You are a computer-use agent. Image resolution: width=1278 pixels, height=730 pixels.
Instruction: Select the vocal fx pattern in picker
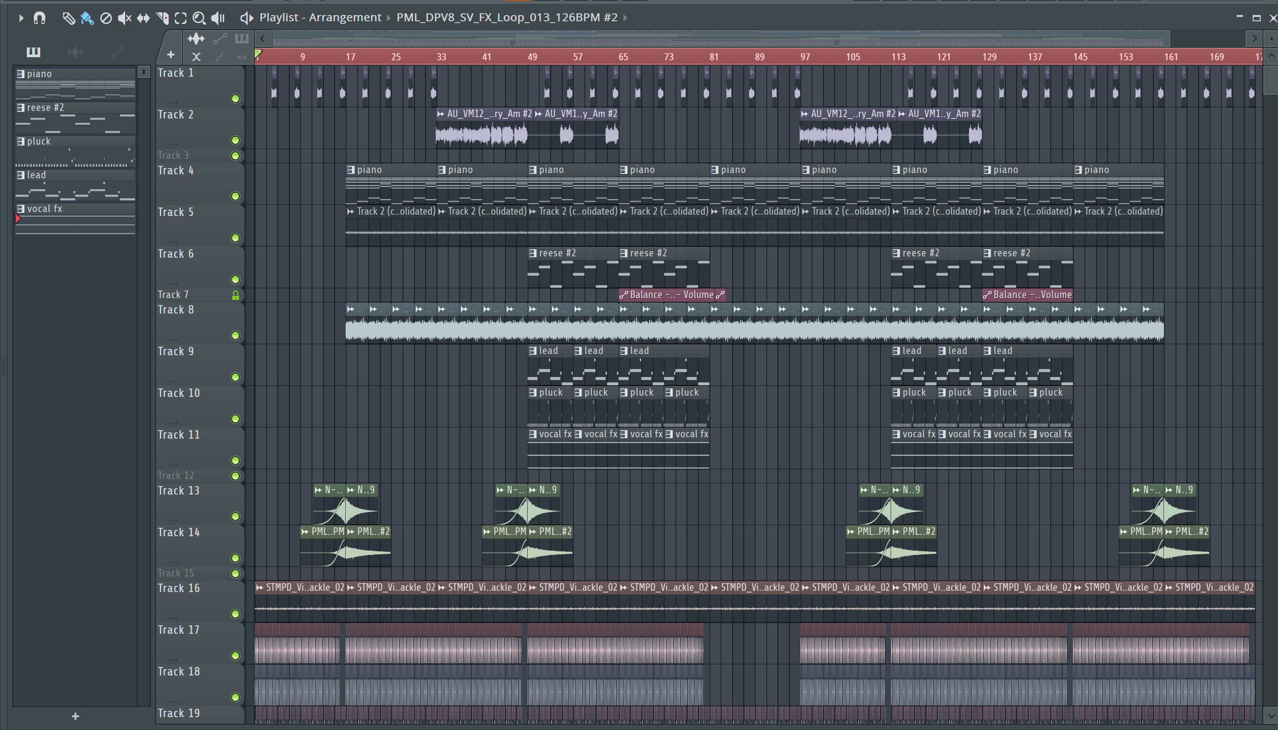[x=75, y=218]
